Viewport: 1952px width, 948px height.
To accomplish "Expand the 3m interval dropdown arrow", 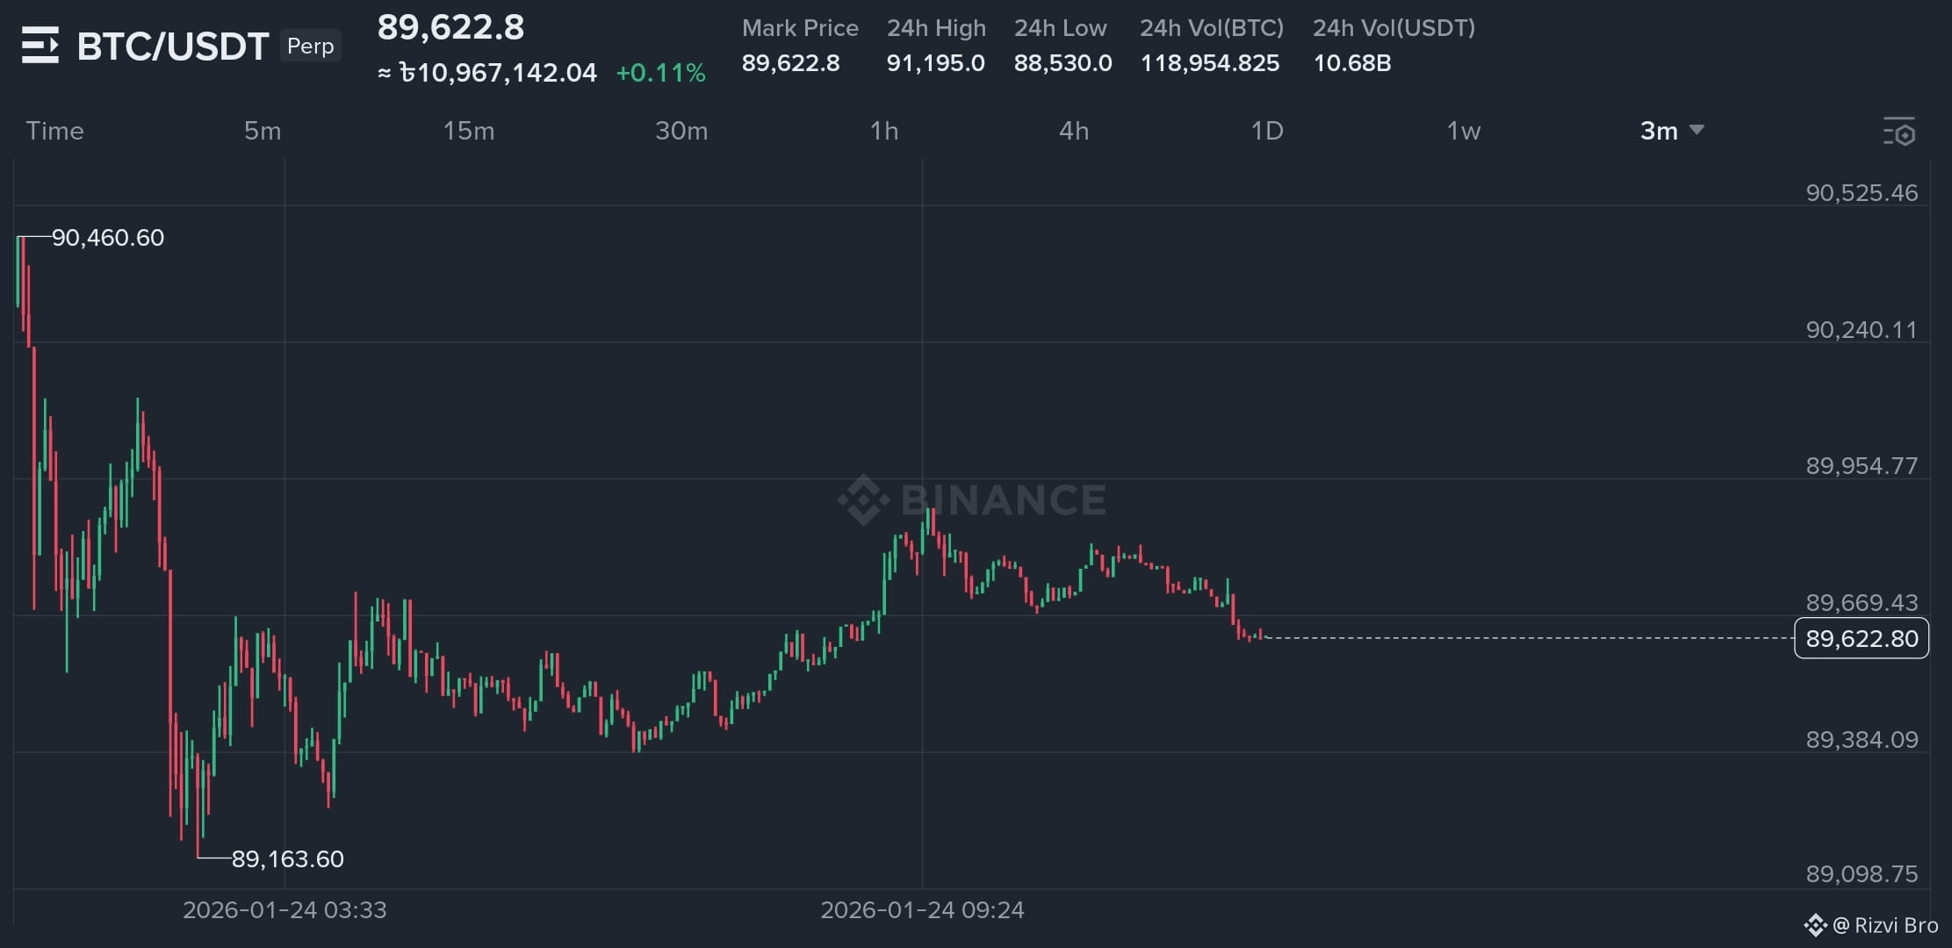I will click(1696, 130).
